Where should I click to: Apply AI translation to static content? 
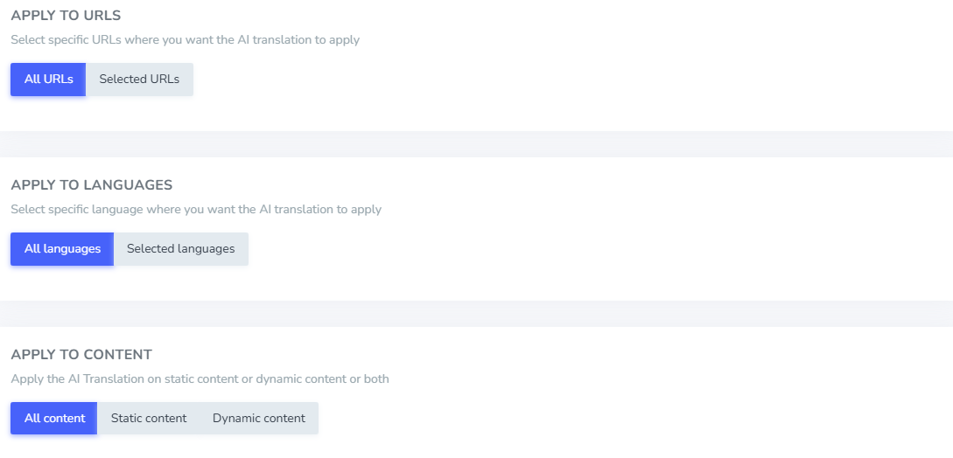(x=149, y=418)
